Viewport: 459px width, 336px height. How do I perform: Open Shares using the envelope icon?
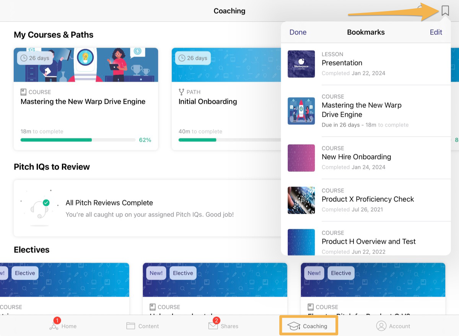point(214,326)
